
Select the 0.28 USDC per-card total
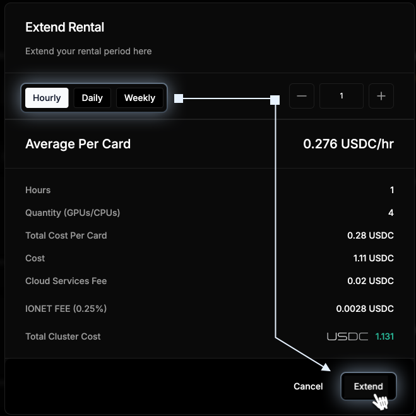click(371, 235)
